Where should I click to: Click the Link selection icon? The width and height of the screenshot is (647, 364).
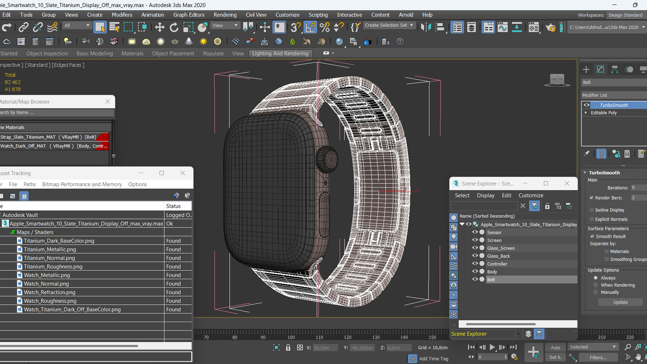(x=23, y=27)
